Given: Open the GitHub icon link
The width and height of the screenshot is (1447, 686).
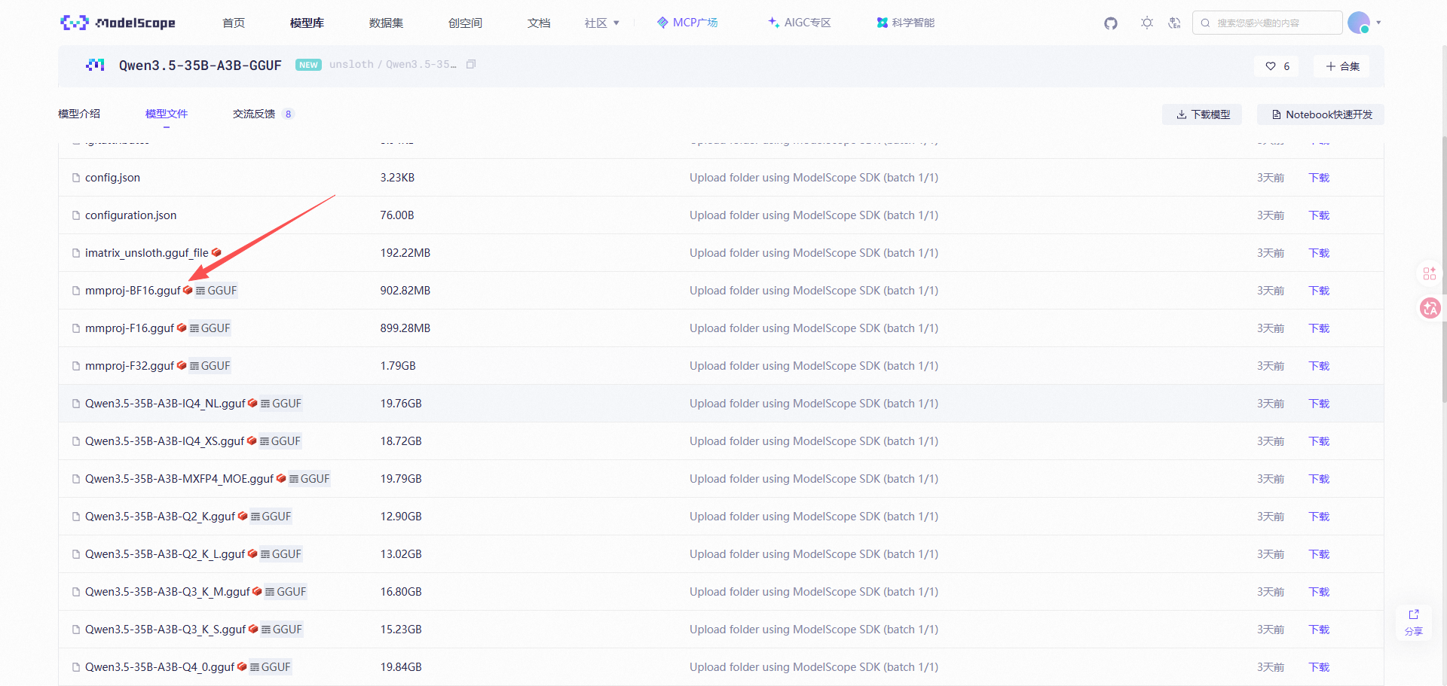Looking at the screenshot, I should click(x=1111, y=23).
